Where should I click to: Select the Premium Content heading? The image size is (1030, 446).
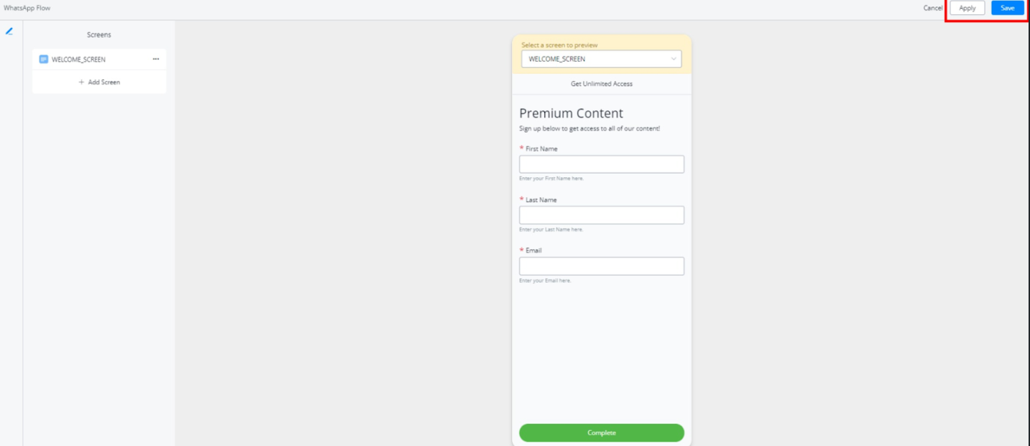(571, 113)
